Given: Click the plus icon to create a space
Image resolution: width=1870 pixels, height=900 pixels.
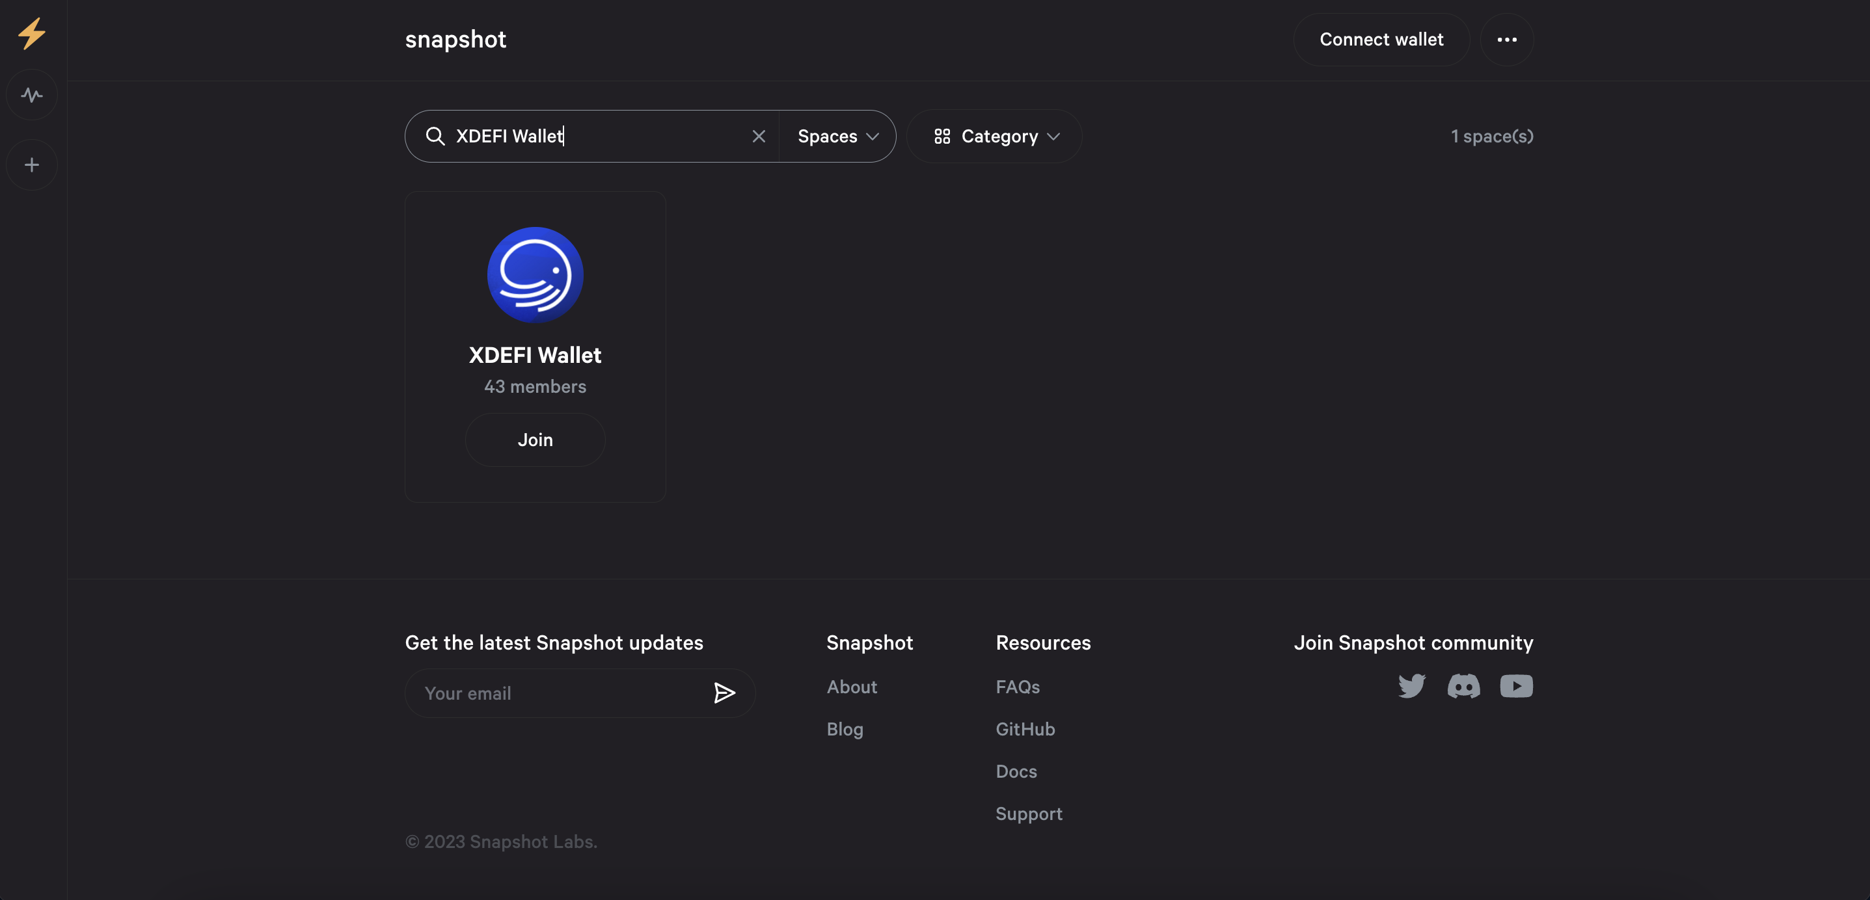Looking at the screenshot, I should [x=32, y=165].
